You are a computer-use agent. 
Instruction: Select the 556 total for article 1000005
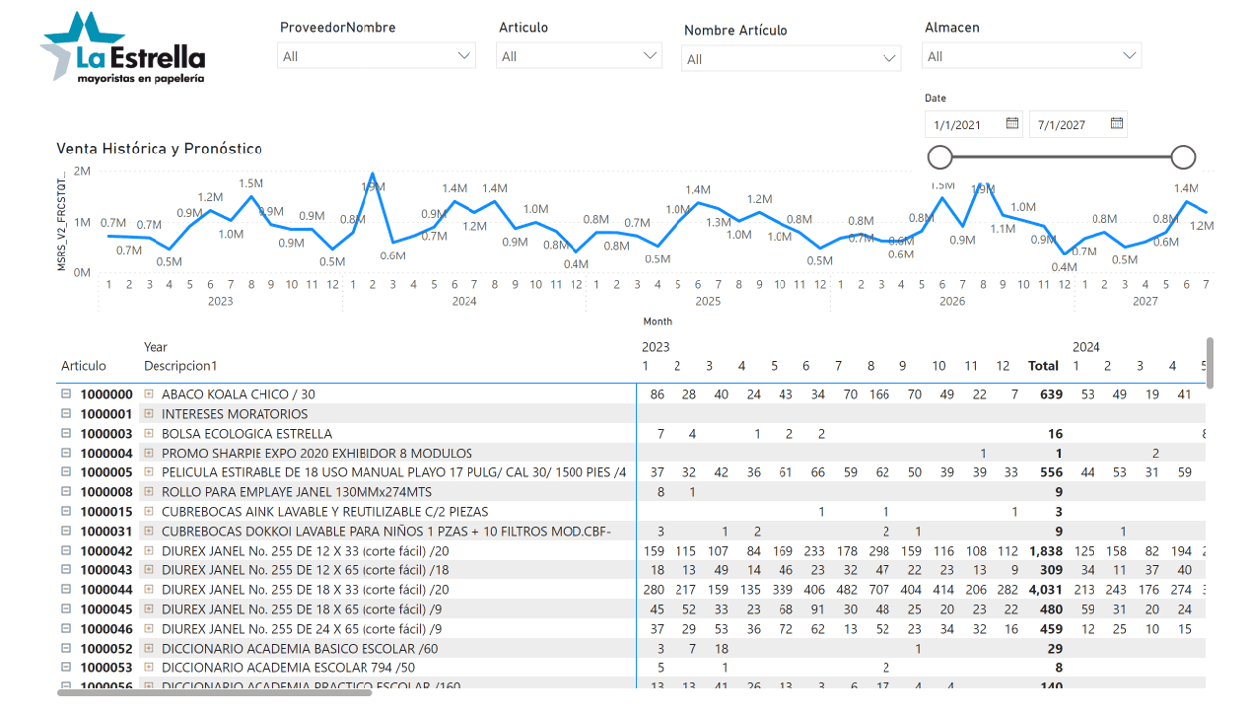click(x=1050, y=472)
